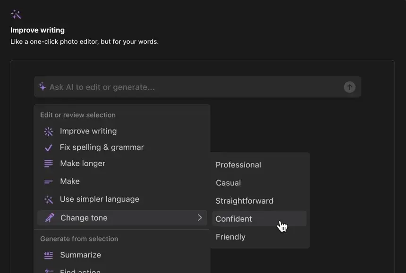Click the magic wand icon above Improve writing heading

(16, 15)
